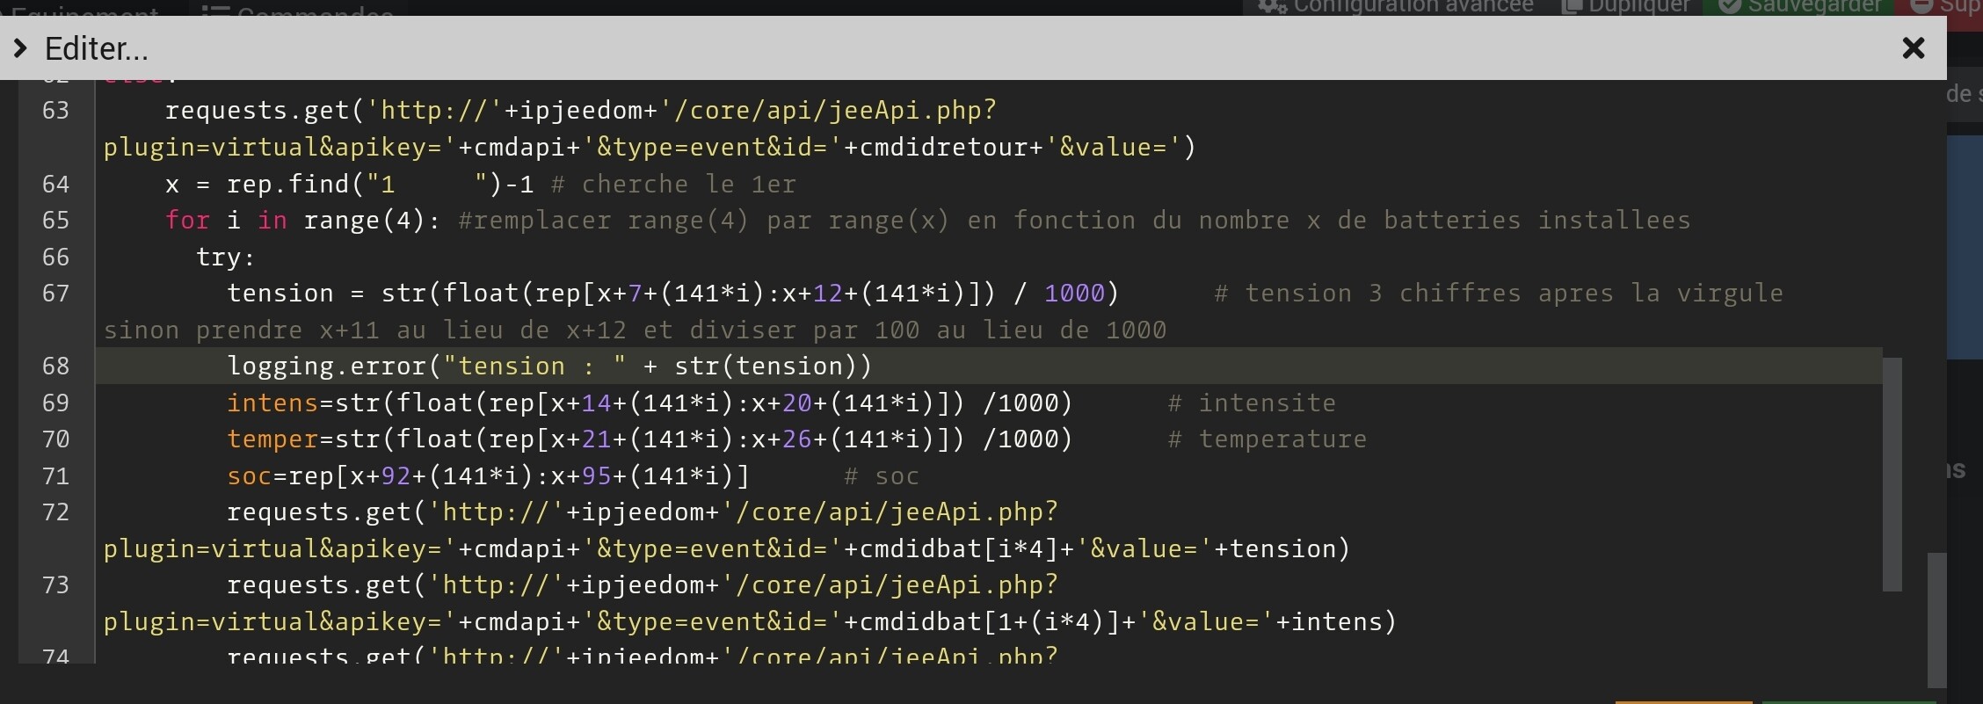Select line number 68 in the gutter
1983x704 pixels.
55,367
